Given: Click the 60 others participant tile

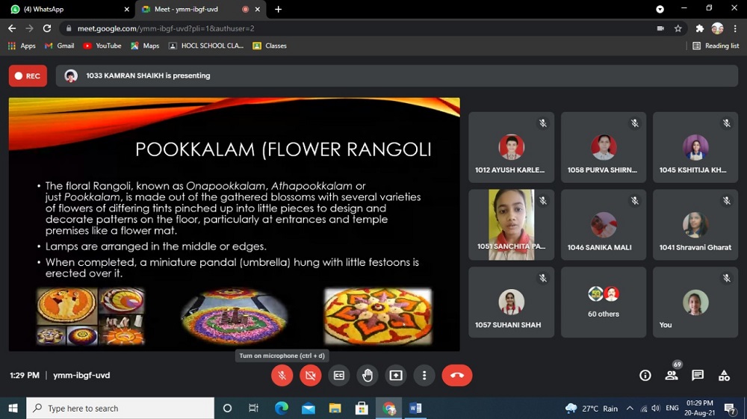Looking at the screenshot, I should (603, 302).
